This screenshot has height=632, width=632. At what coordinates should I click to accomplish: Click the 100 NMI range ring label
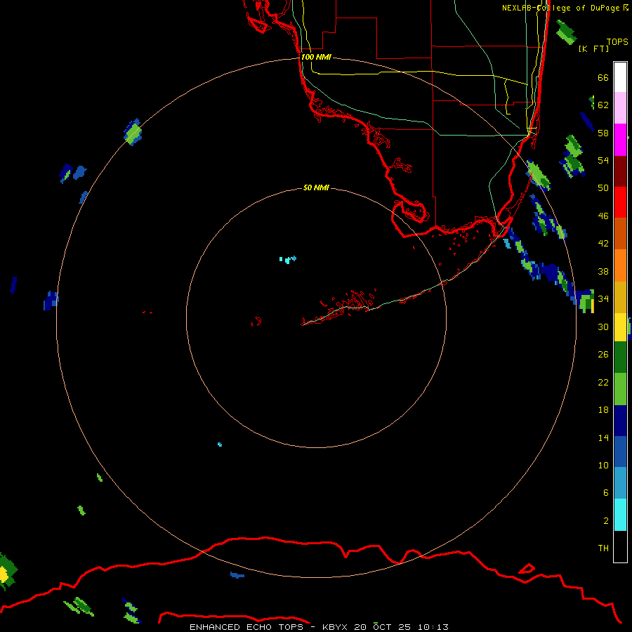316,57
